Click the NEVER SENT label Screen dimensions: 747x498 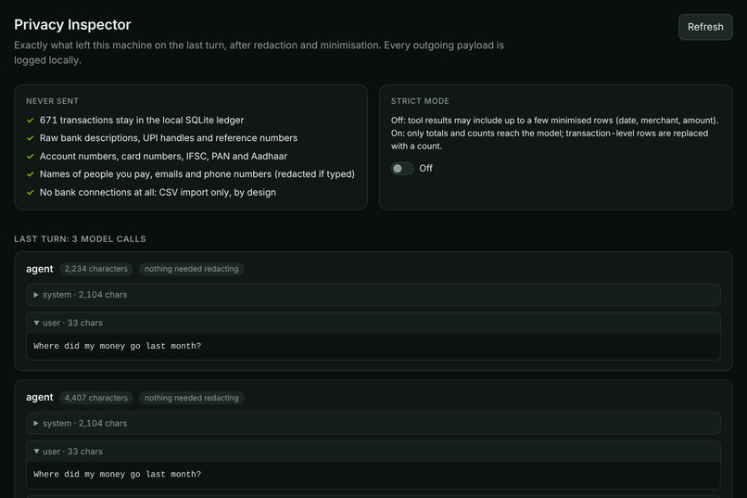[53, 101]
